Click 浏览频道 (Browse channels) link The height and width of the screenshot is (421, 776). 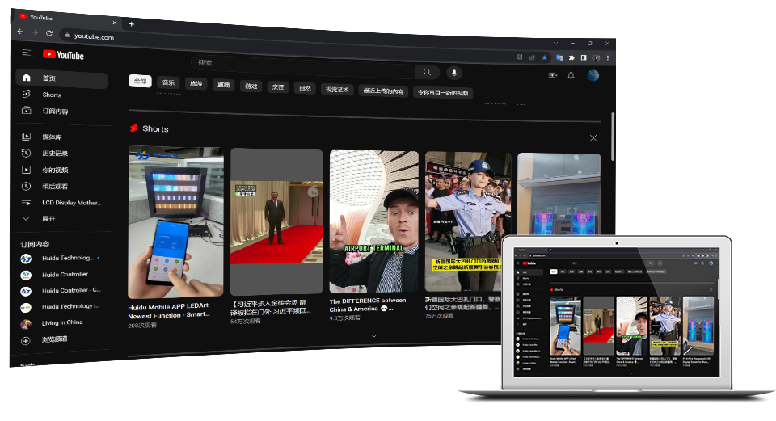(55, 339)
